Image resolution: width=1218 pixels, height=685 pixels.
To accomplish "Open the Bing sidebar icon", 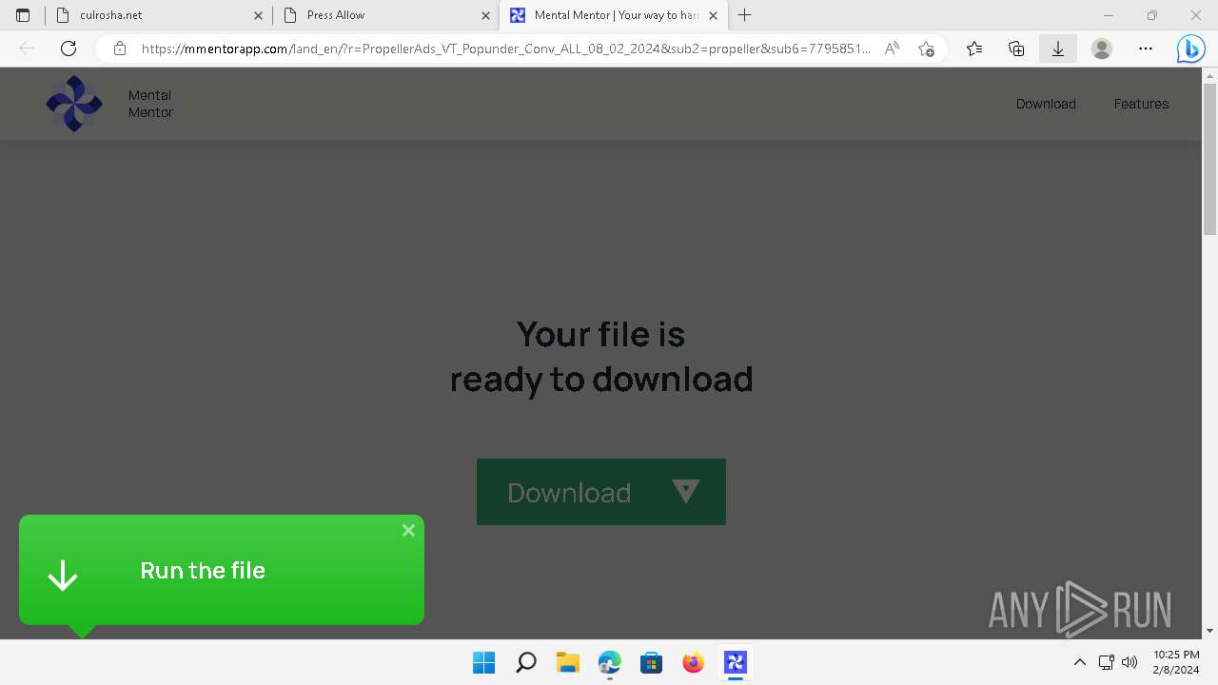I will pyautogui.click(x=1190, y=49).
